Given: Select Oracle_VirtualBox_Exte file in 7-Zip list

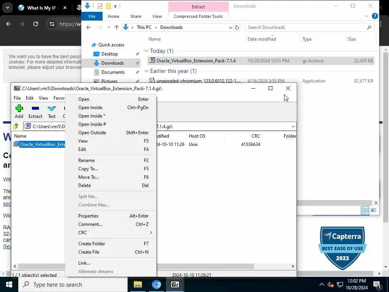Looking at the screenshot, I should pyautogui.click(x=40, y=144).
